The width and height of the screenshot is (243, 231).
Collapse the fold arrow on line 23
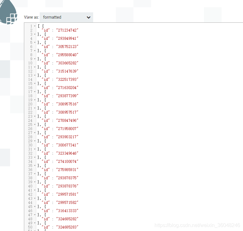tap(35, 116)
